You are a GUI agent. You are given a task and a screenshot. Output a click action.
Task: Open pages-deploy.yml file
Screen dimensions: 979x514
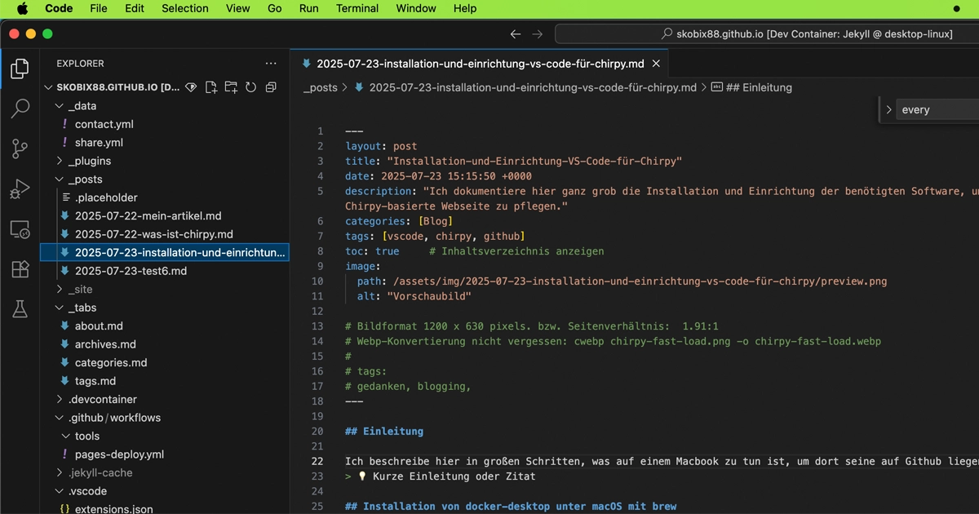pyautogui.click(x=119, y=454)
